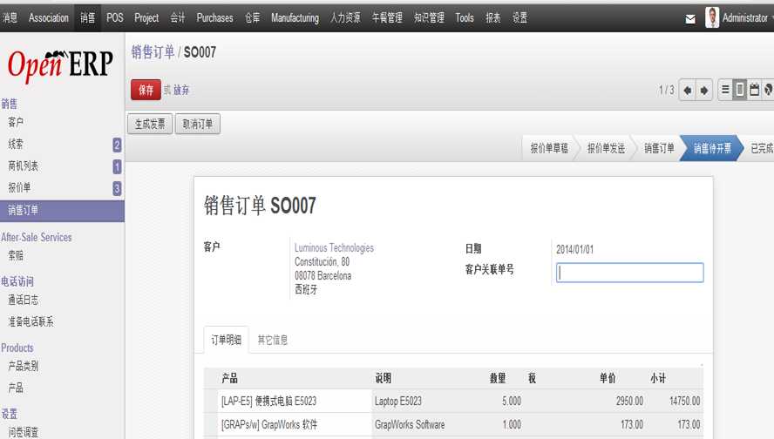Open the 人力资源 top menu
Screen dimensions: 774x439
coord(345,17)
